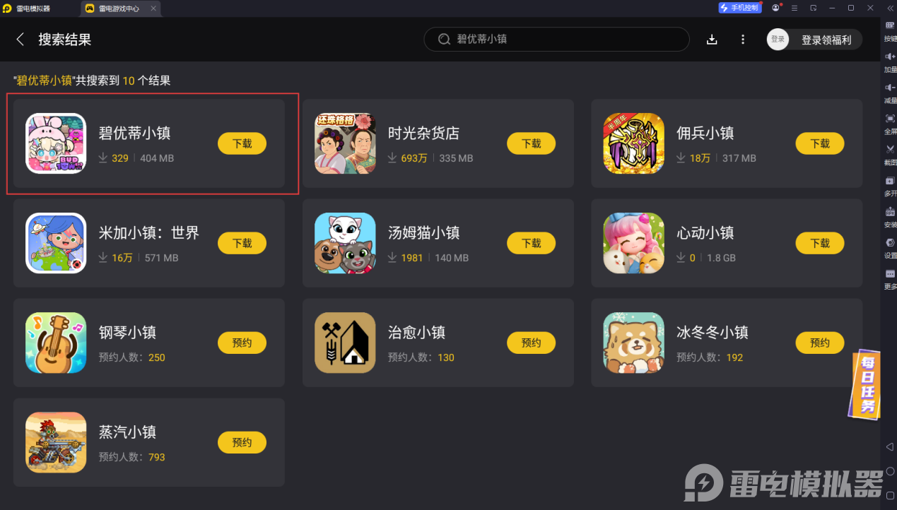
Task: Focus the 碧优蒂小镇 search field
Action: pos(556,40)
